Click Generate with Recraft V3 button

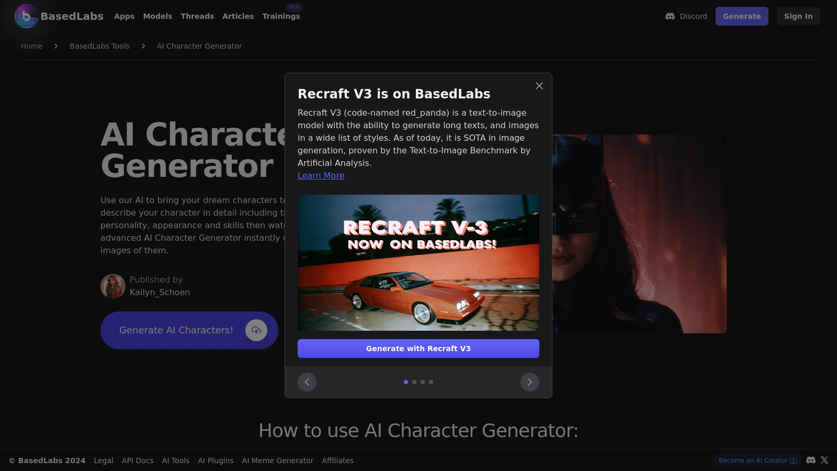418,349
